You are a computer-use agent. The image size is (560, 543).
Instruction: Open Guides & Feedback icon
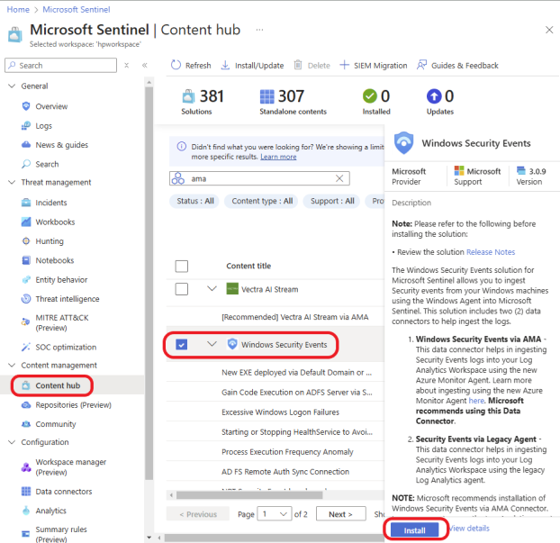pyautogui.click(x=421, y=65)
